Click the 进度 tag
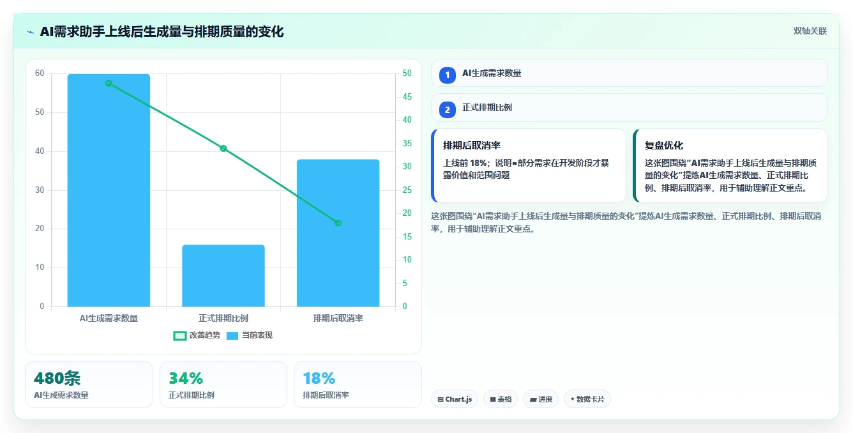 click(x=541, y=399)
